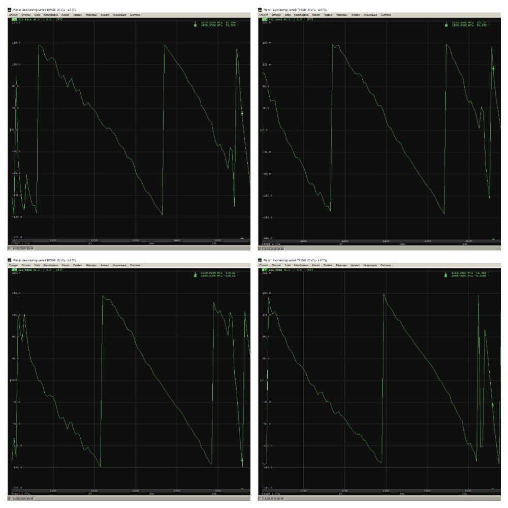508x508 pixels.
Task: Select marker 1 readout in bottom-right window
Action: [467, 273]
